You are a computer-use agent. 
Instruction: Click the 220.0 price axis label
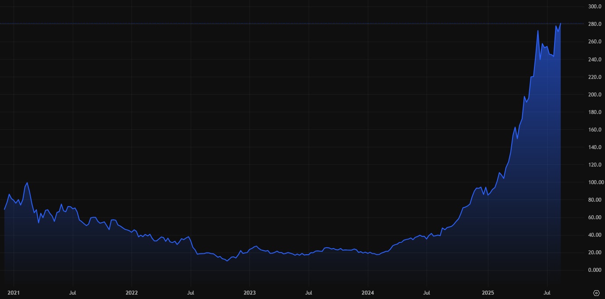(594, 77)
